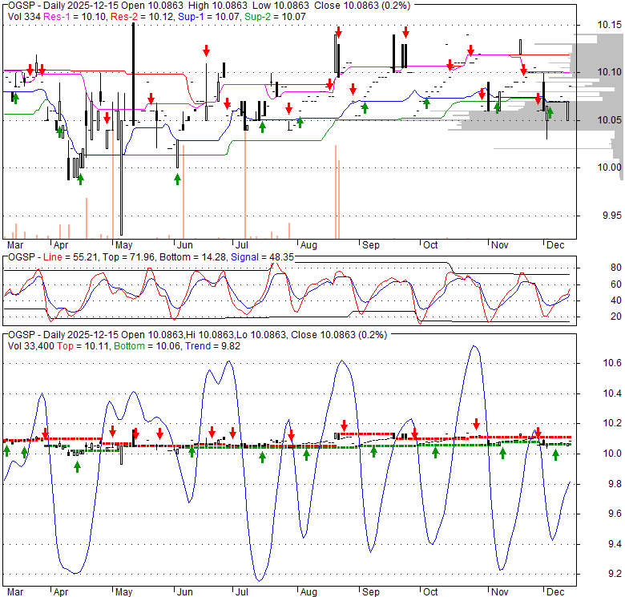Click the highest red arrow in late September, top chart
Viewport: 625px width, 597px height.
click(x=406, y=32)
